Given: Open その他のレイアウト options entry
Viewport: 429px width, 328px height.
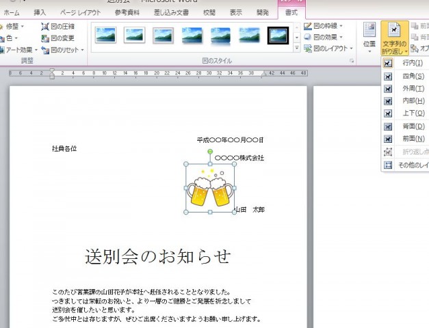Looking at the screenshot, I should pos(413,165).
